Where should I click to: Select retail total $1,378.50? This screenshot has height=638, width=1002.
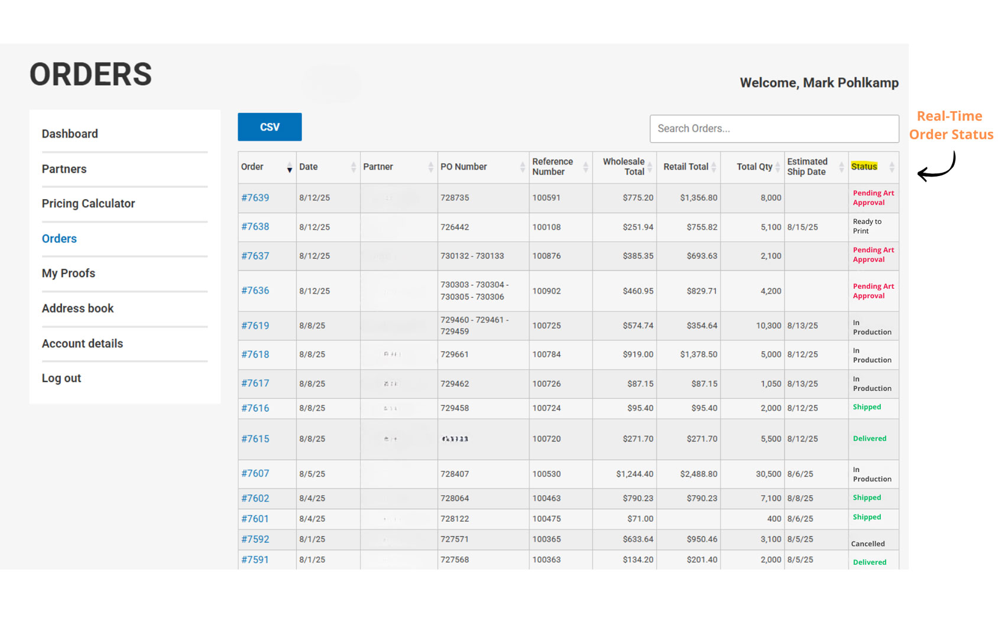coord(699,354)
